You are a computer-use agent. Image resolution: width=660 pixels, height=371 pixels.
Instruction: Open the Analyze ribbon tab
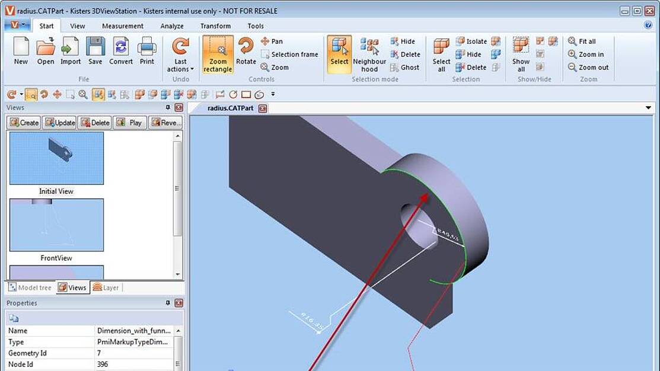coord(172,25)
